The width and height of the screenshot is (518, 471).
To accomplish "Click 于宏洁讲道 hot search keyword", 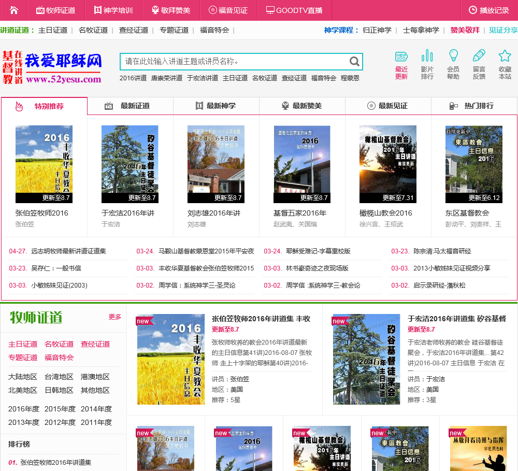I will (x=203, y=78).
